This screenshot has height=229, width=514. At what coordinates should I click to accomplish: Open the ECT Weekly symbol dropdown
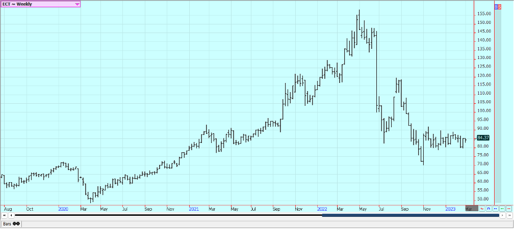coord(36,4)
